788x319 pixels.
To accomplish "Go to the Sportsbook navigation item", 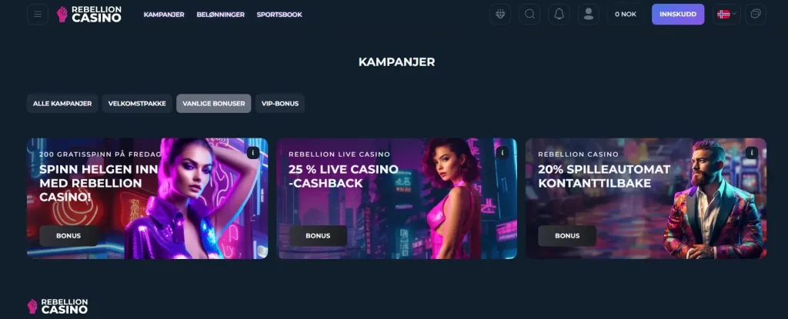I will [x=279, y=15].
